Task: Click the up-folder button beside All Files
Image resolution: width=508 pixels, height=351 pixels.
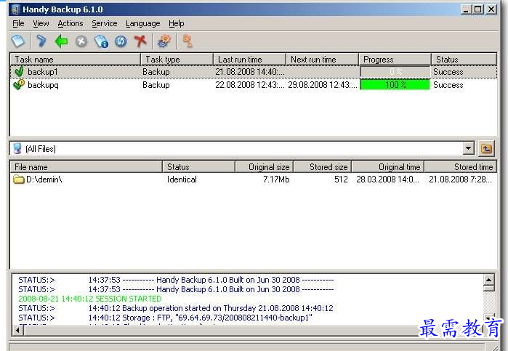Action: [486, 149]
